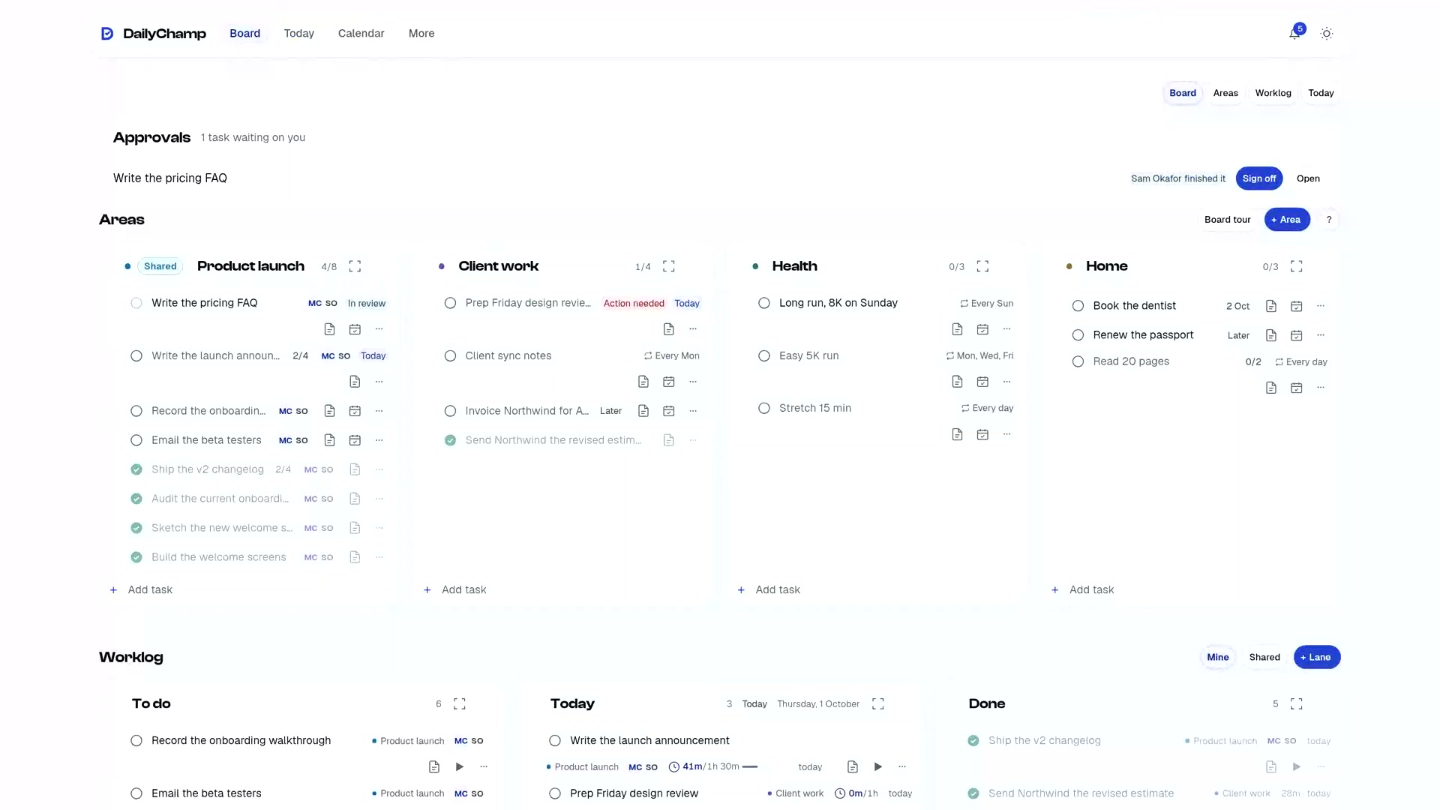The image size is (1440, 810).
Task: Click Sign off for pricing FAQ
Action: (x=1259, y=178)
